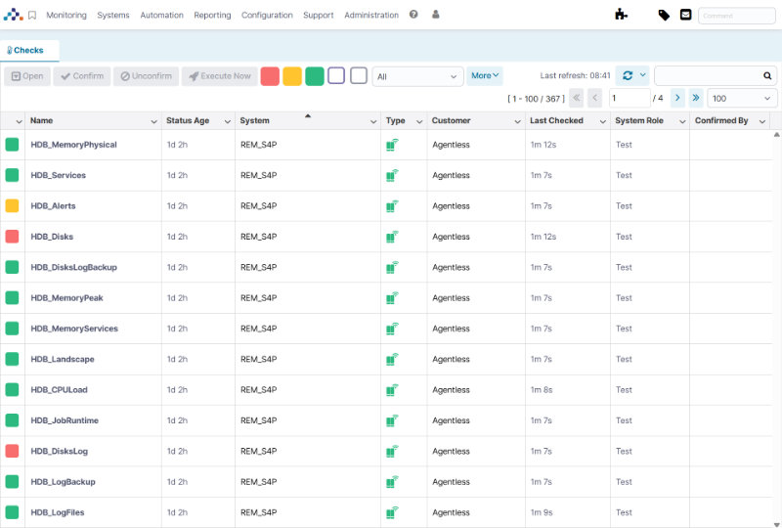
Task: Toggle the red status filter
Action: pyautogui.click(x=270, y=76)
